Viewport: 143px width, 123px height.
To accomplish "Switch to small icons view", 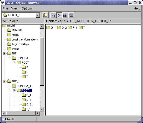I will 59,15.
